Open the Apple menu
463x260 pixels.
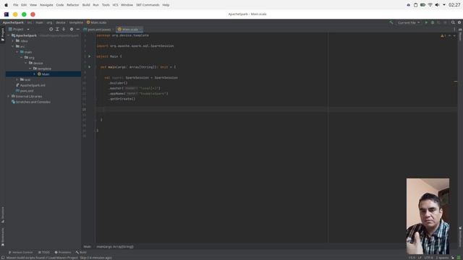(7, 5)
